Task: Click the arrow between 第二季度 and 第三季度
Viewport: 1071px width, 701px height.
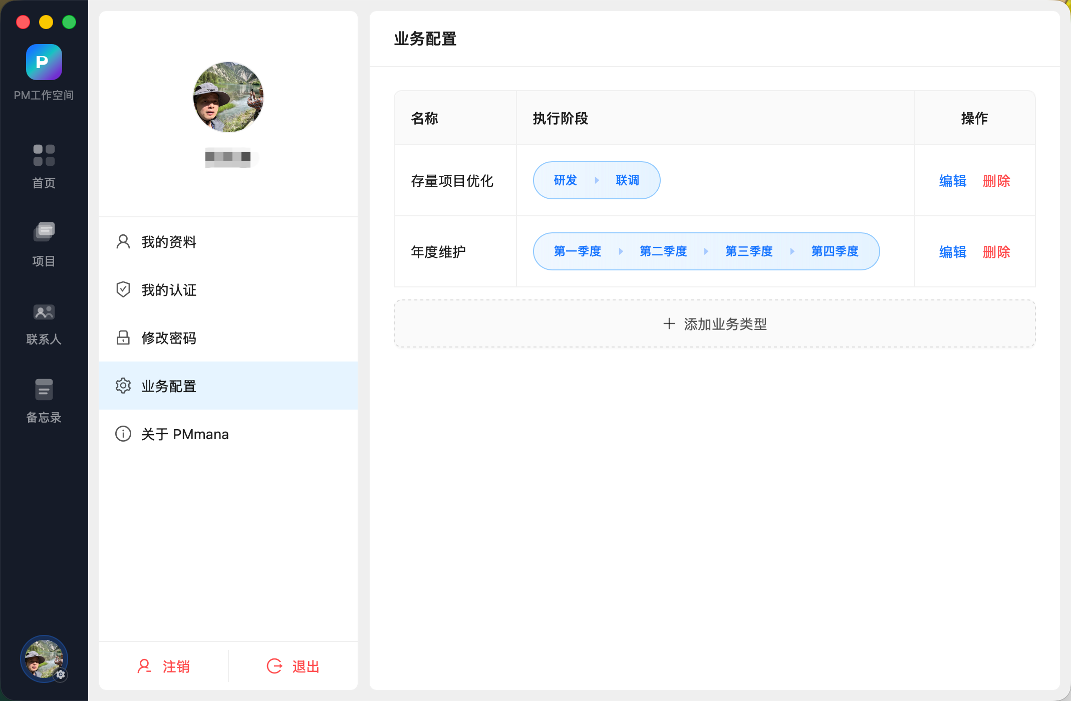Action: pyautogui.click(x=706, y=251)
